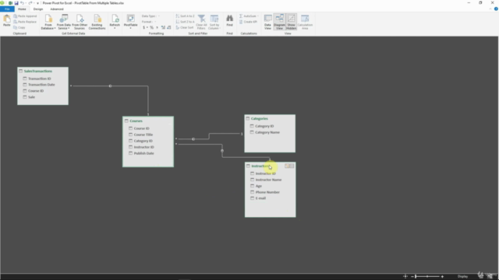Click the From Other Sources icon
Image resolution: width=499 pixels, height=280 pixels.
point(80,22)
